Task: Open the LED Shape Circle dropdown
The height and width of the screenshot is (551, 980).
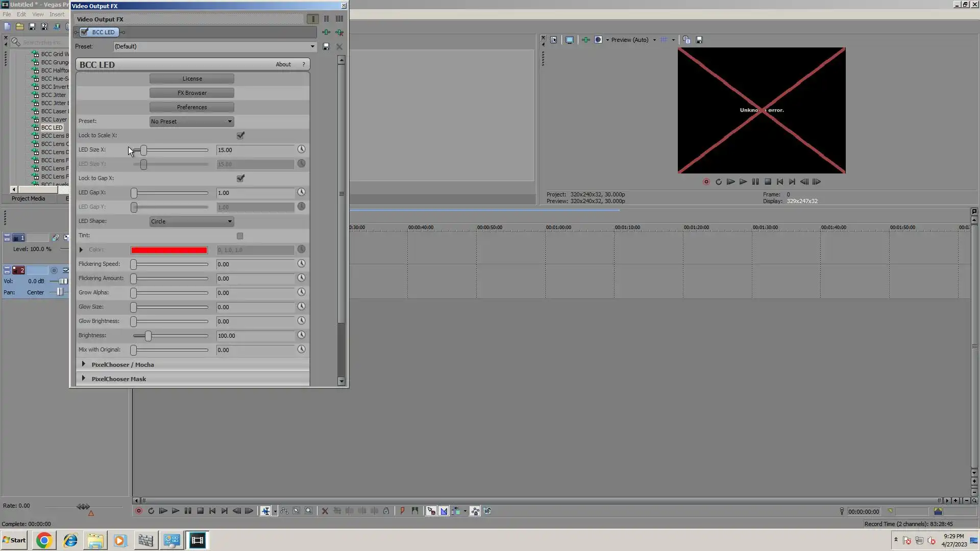Action: 191,221
